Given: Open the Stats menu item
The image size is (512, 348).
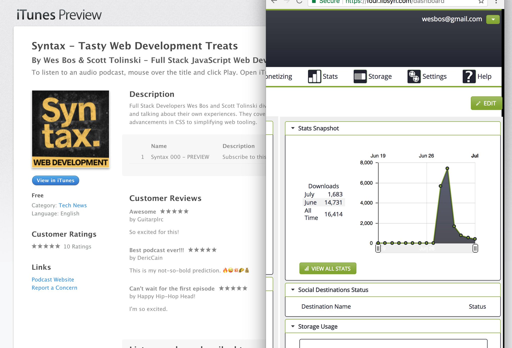Looking at the screenshot, I should pyautogui.click(x=330, y=76).
